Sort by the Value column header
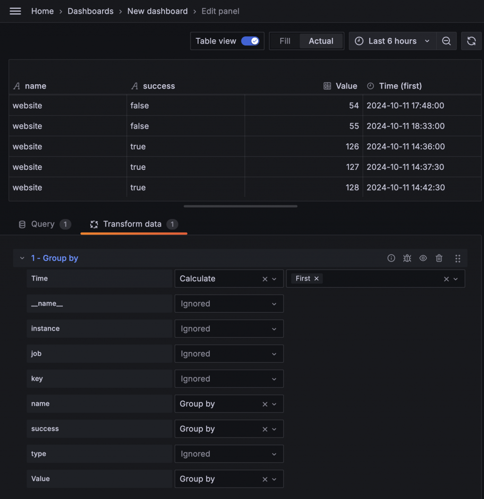484x499 pixels. [x=346, y=86]
